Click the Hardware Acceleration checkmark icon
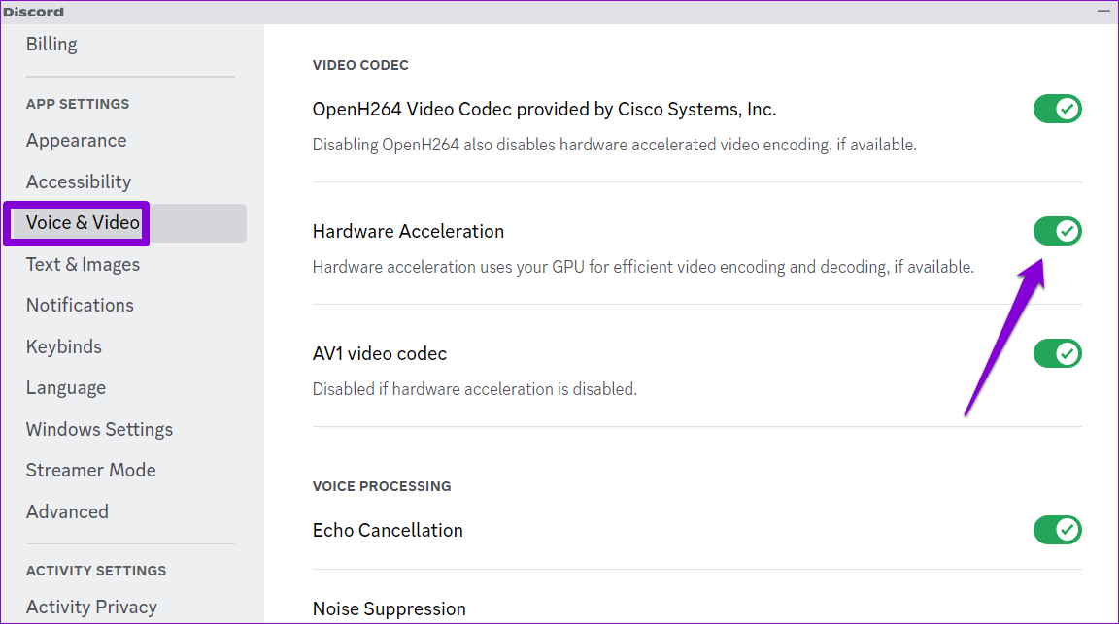The image size is (1119, 624). pos(1067,231)
